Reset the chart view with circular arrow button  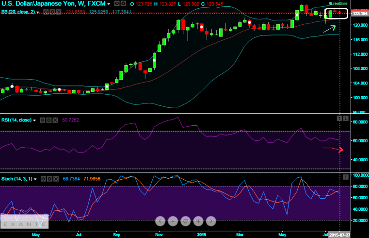point(185,221)
